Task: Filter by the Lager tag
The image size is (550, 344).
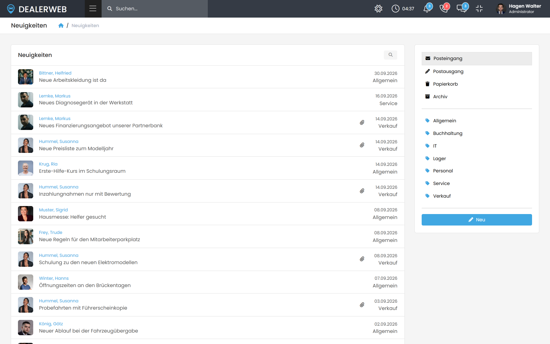Action: click(477, 159)
